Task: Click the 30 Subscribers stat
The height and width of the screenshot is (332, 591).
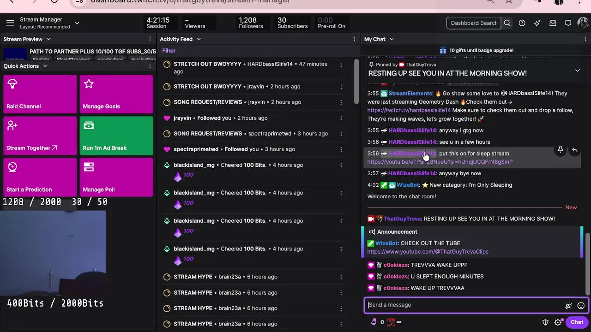Action: coord(292,23)
